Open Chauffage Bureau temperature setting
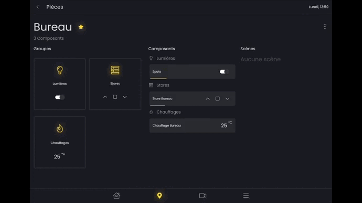362x203 pixels. click(x=193, y=126)
